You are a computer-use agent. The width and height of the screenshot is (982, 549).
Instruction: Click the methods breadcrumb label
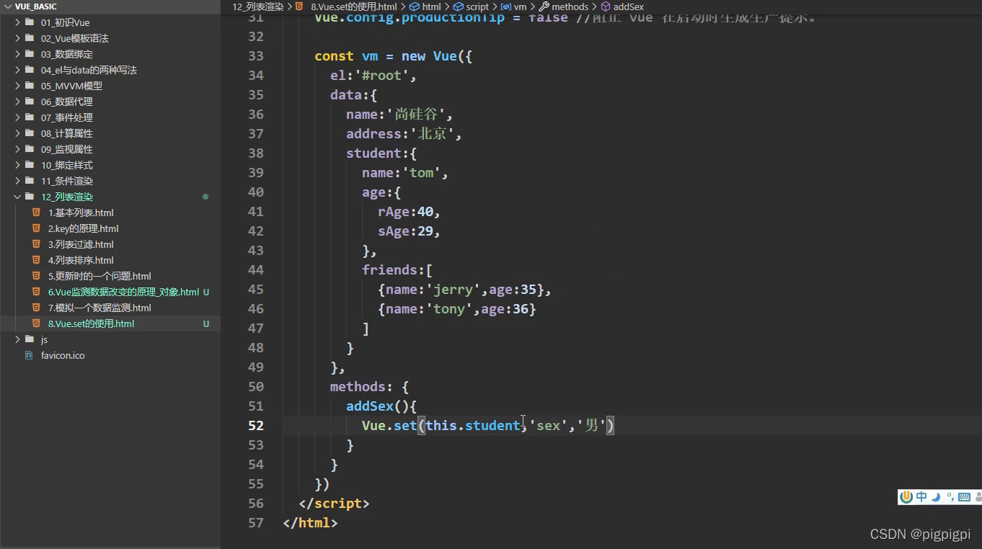point(570,6)
